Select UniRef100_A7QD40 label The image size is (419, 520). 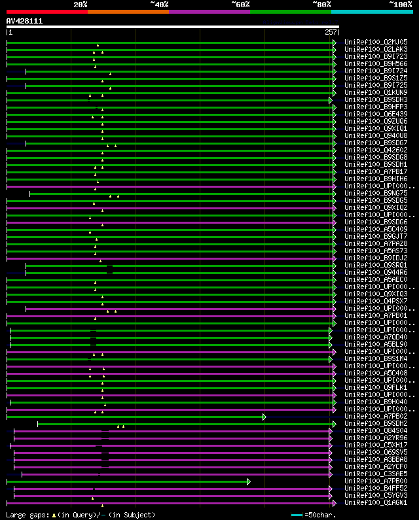tap(376, 338)
